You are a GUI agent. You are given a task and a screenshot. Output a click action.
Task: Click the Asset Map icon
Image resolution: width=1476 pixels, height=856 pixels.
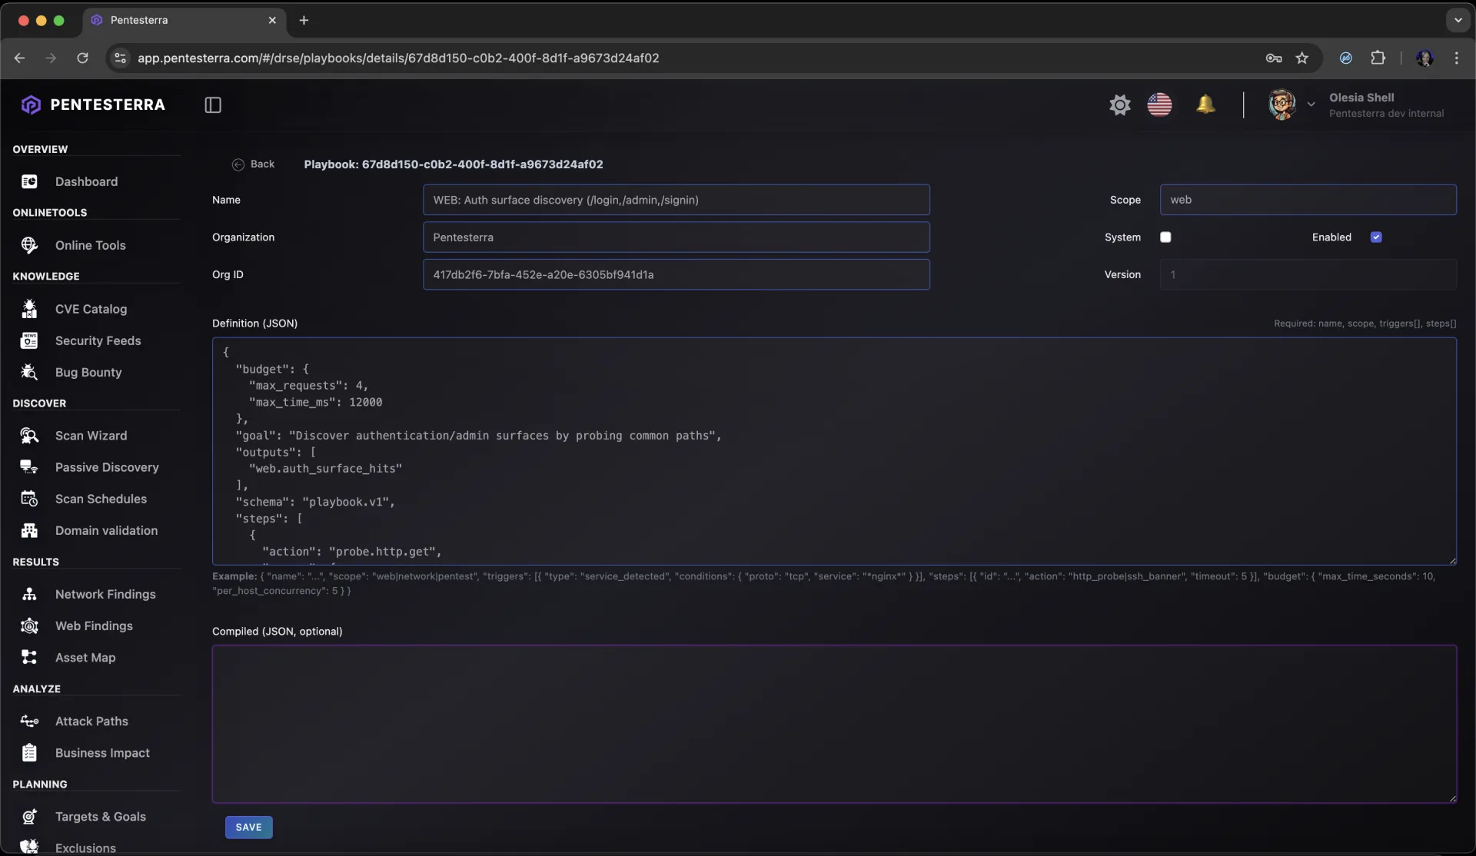point(29,658)
